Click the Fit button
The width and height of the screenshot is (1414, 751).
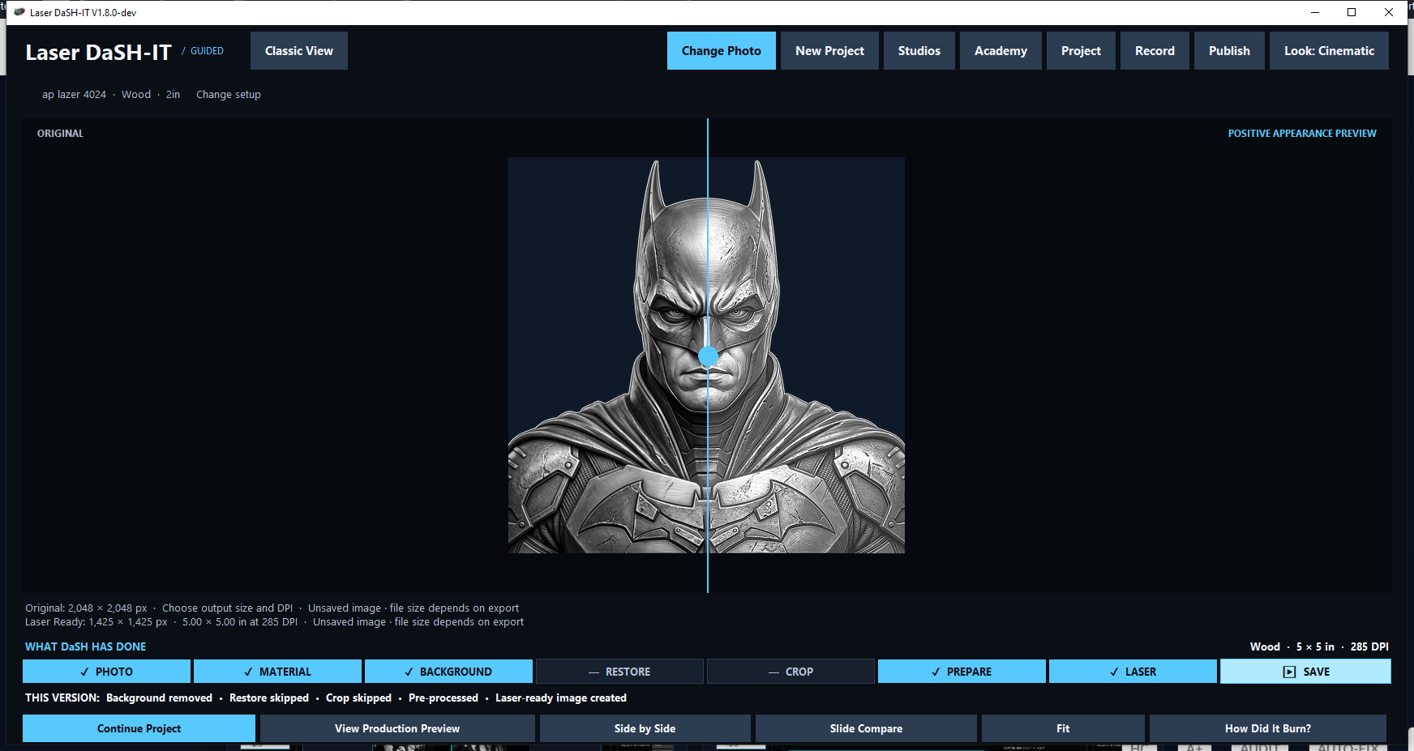pyautogui.click(x=1063, y=728)
